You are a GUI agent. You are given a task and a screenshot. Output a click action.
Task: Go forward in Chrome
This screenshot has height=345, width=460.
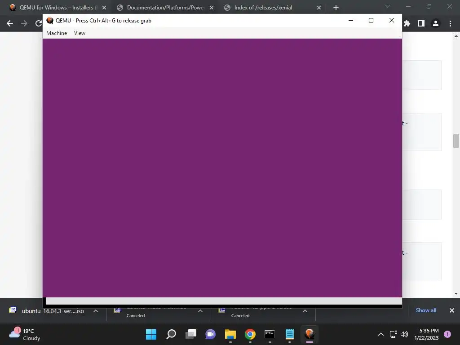pyautogui.click(x=24, y=23)
